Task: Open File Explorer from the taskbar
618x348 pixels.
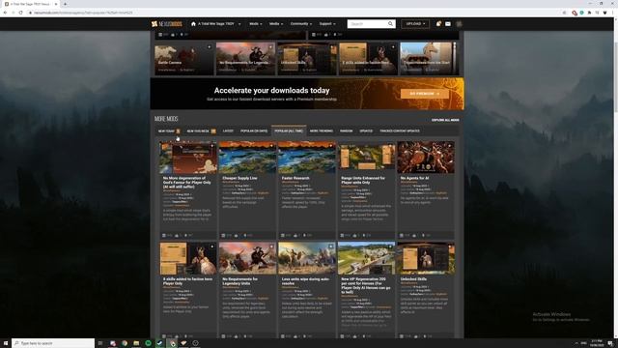Action: coord(136,343)
